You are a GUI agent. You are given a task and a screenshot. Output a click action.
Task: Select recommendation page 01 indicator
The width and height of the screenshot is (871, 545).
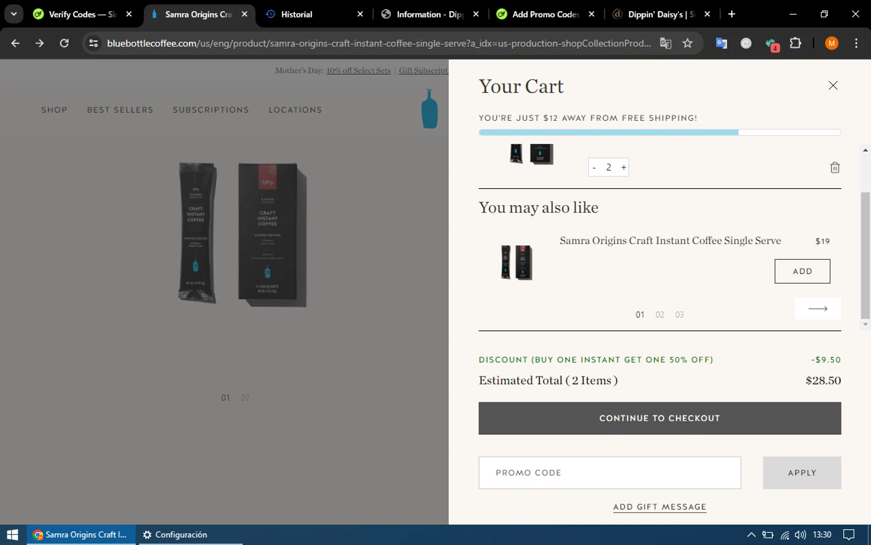[640, 315]
